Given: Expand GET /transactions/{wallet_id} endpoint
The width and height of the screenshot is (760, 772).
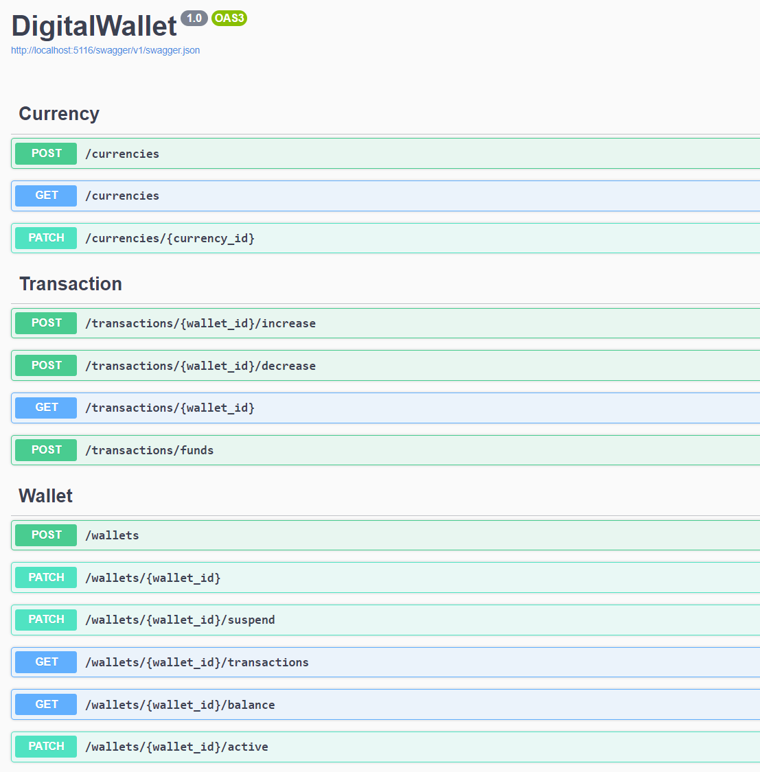Looking at the screenshot, I should [x=385, y=408].
